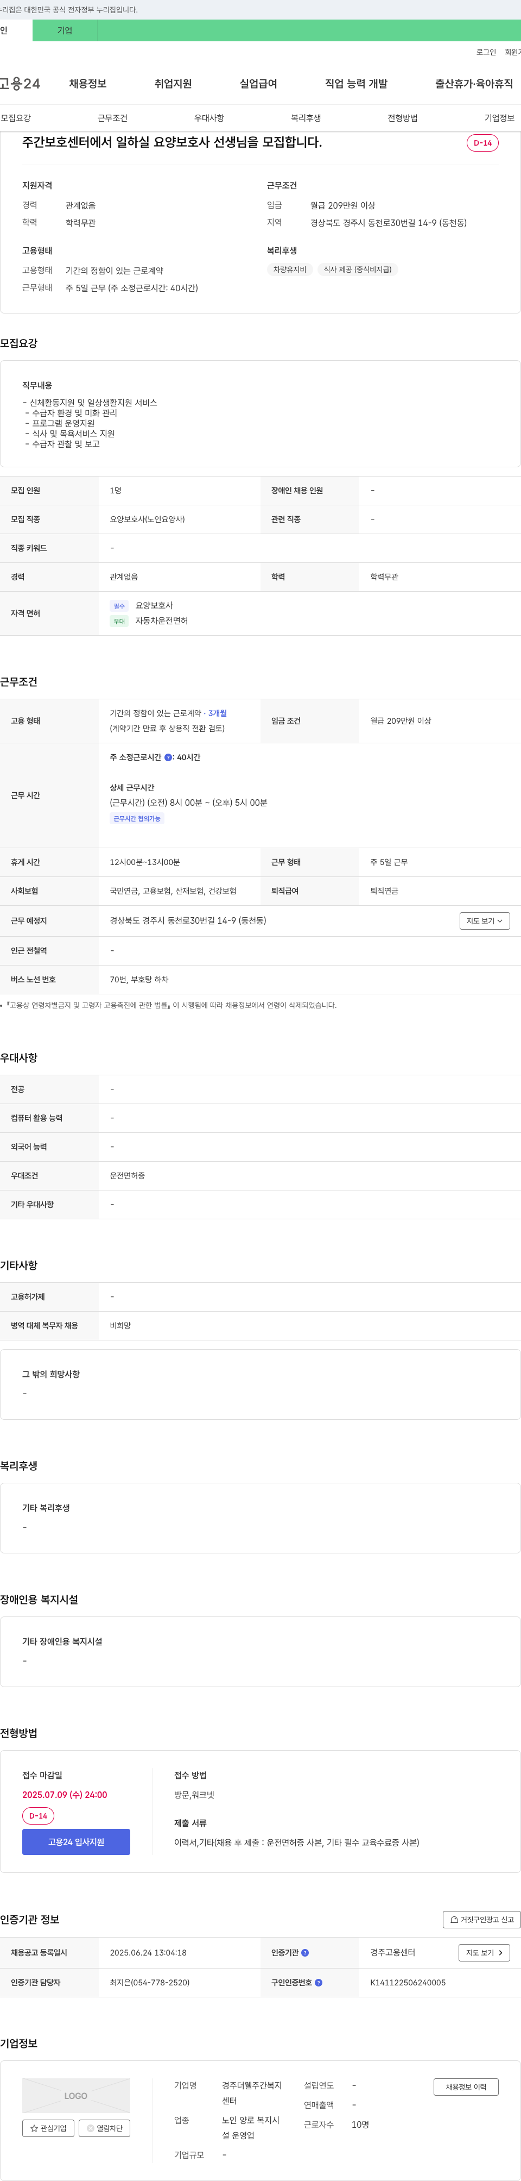Screen dimensions: 521x2181
Task: Click the 주 소정근로시간 help icon
Action: point(168,758)
